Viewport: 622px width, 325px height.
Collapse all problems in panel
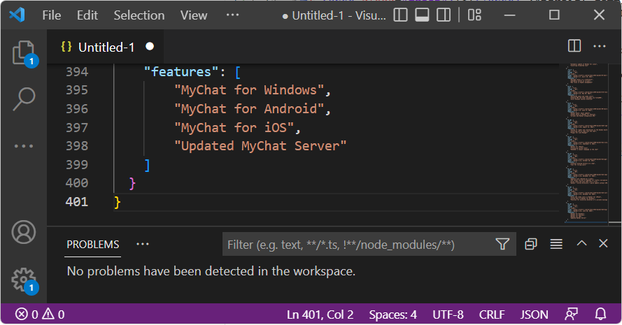tap(531, 244)
